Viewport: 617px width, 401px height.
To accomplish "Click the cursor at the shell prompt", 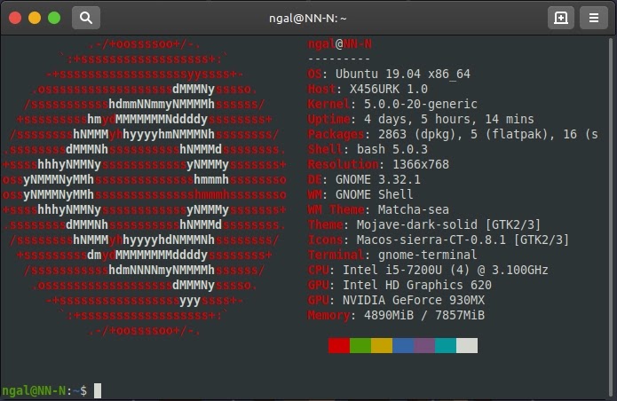I will [98, 390].
